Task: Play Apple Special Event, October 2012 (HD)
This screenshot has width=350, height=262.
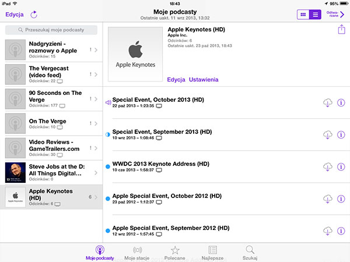Action: 167,196
